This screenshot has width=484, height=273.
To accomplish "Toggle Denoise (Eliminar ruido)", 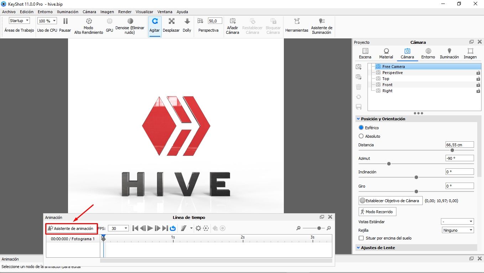I will pos(130,26).
